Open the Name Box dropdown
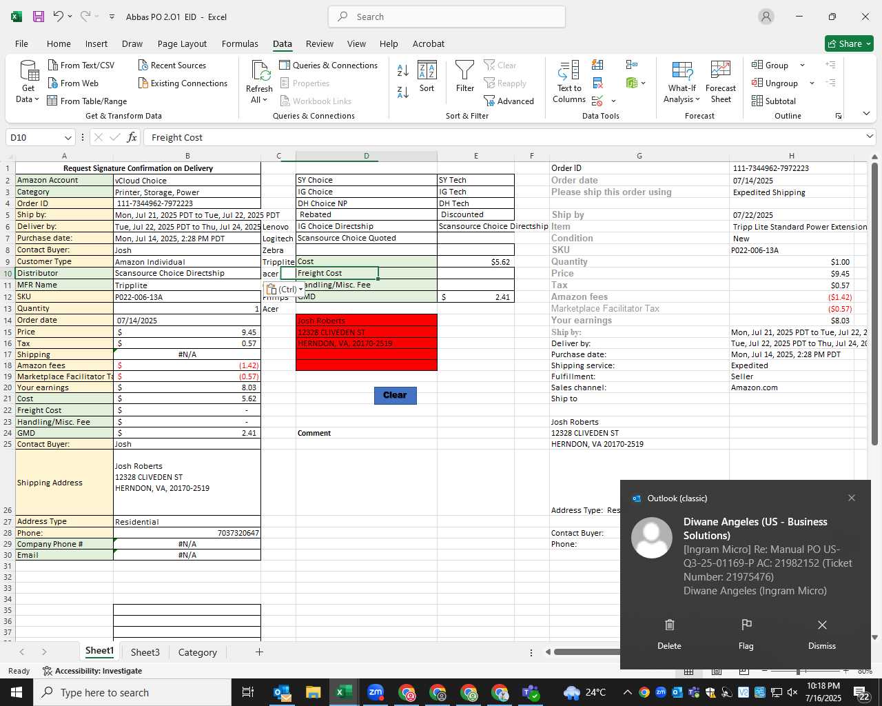 coord(68,137)
